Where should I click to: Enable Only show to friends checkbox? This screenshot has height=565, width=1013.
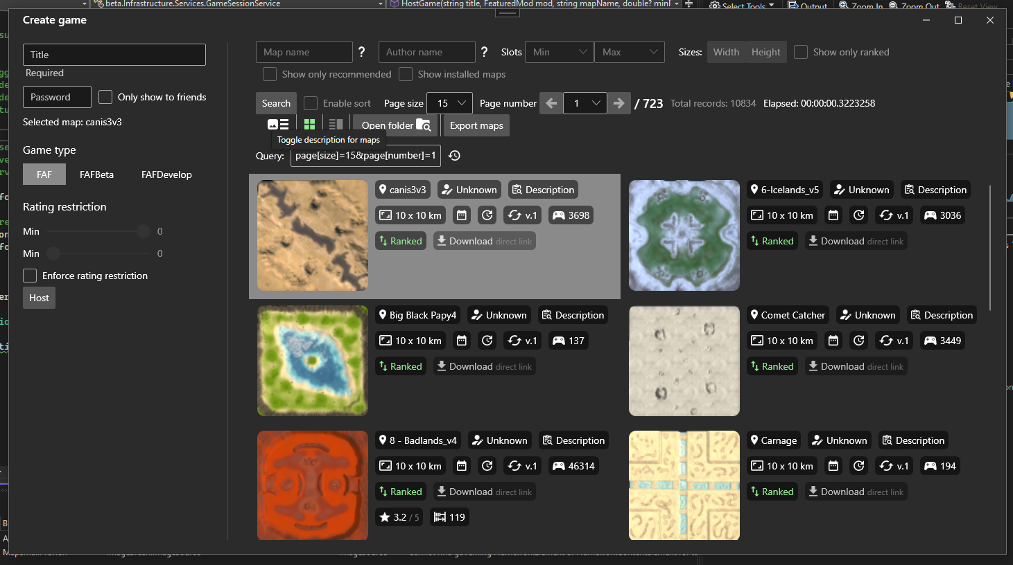pos(105,97)
